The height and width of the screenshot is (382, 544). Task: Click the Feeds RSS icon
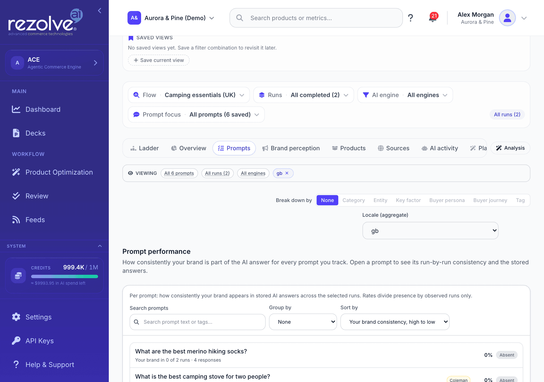(x=16, y=220)
